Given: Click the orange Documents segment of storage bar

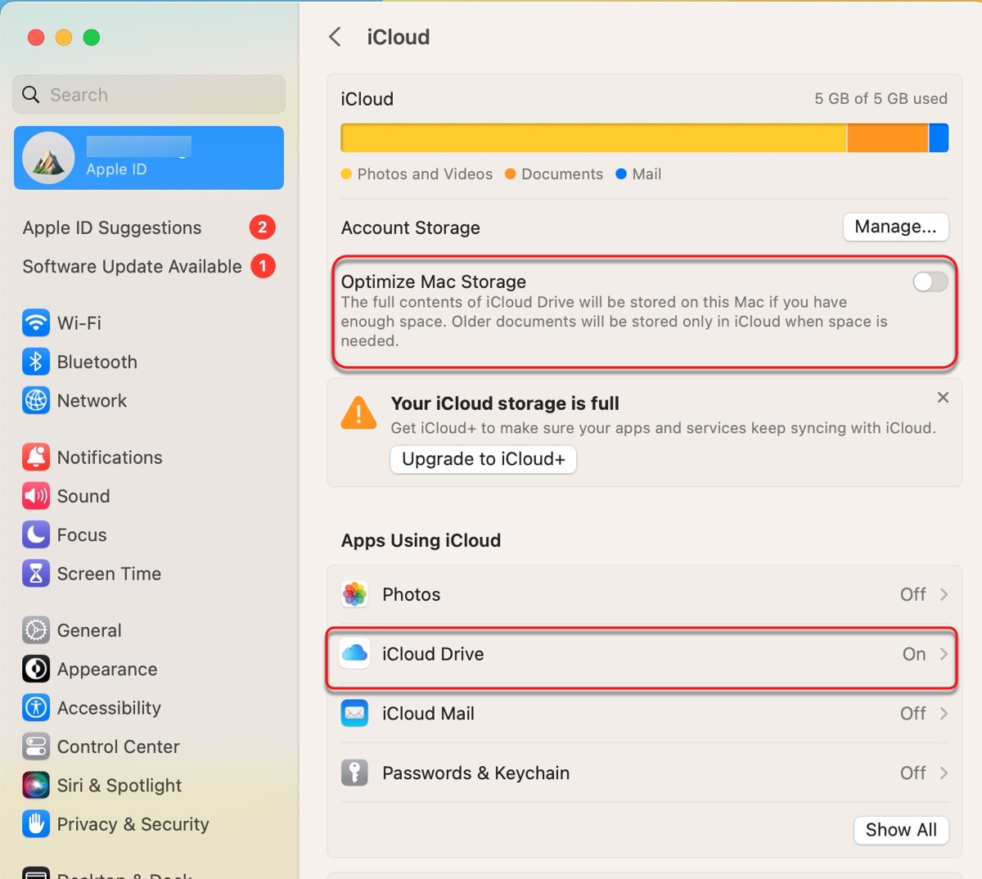Looking at the screenshot, I should [x=888, y=137].
